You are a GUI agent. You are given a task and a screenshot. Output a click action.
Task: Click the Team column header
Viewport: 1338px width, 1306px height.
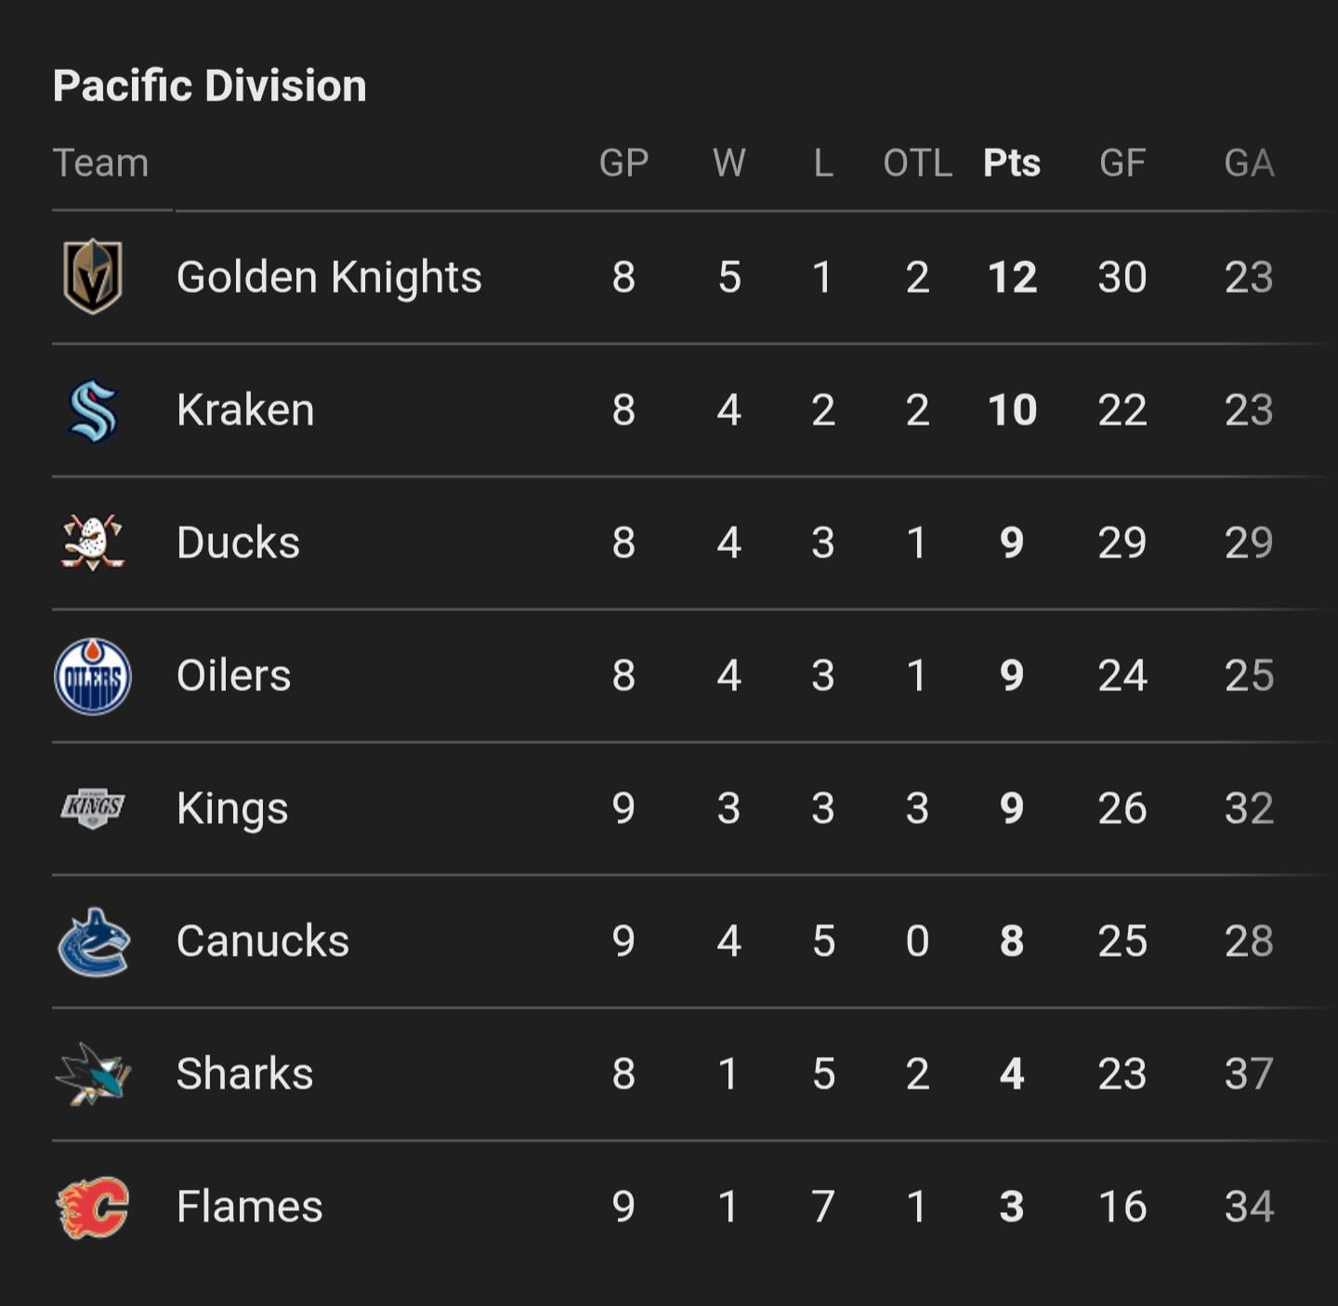100,163
